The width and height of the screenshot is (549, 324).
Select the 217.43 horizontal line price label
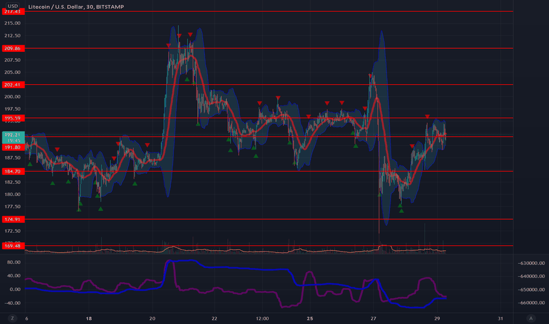[x=14, y=12]
